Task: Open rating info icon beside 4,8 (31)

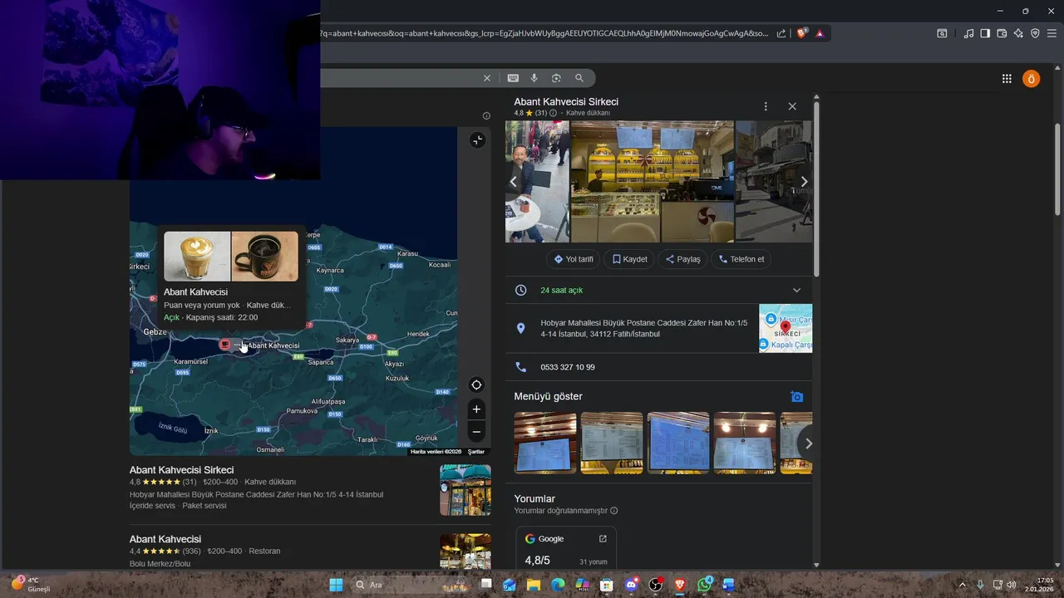Action: pyautogui.click(x=553, y=113)
